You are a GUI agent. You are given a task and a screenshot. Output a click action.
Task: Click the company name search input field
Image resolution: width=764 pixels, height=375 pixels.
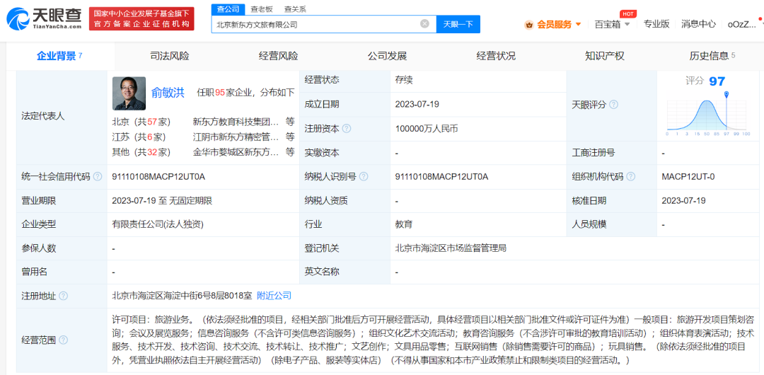pos(315,24)
